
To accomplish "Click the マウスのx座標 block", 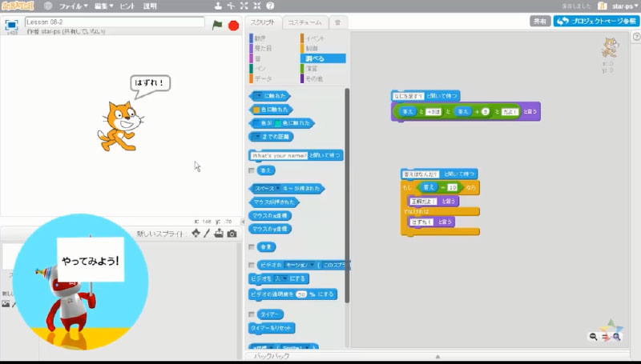I will click(270, 215).
